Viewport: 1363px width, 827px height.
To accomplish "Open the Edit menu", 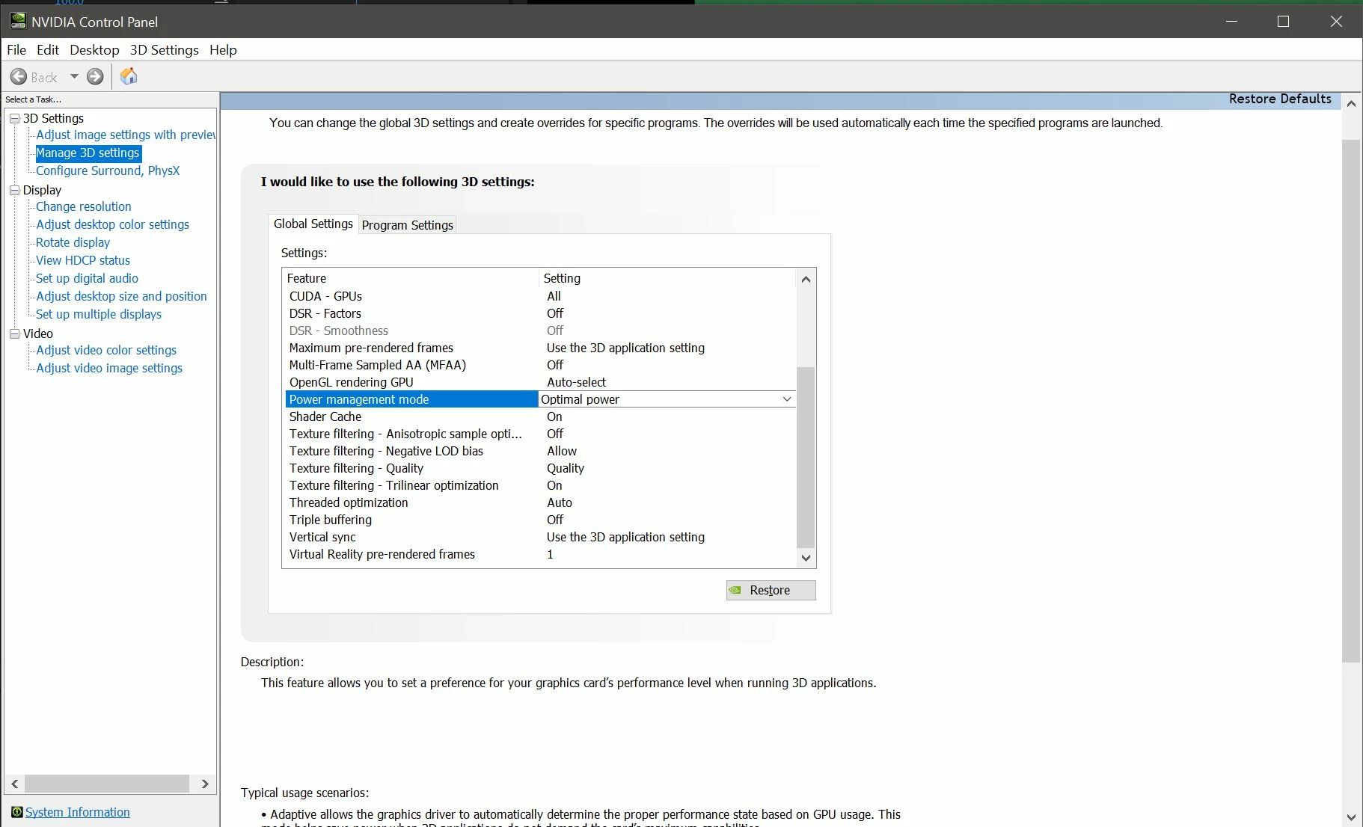I will 48,49.
